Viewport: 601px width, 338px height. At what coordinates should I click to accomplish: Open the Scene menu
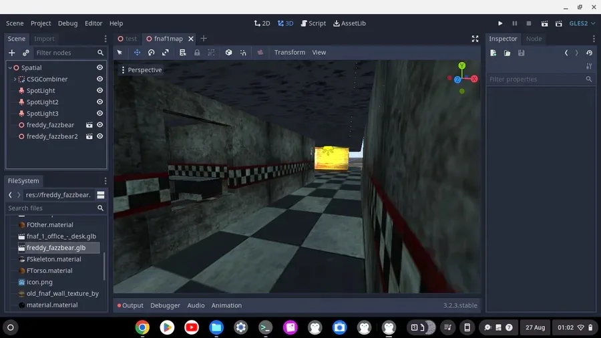click(x=15, y=23)
